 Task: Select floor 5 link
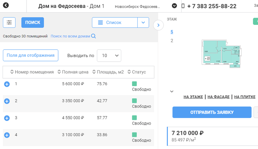click(172, 32)
